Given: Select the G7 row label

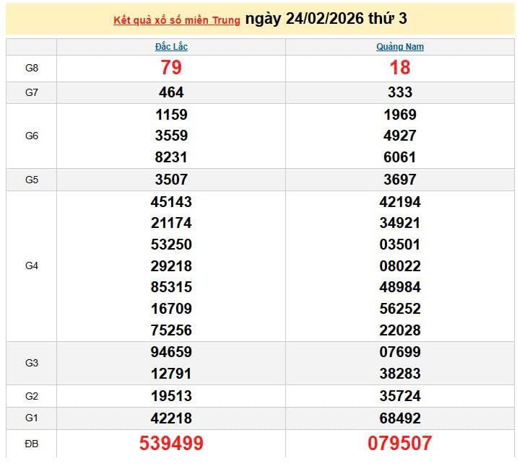Looking at the screenshot, I should coord(32,92).
